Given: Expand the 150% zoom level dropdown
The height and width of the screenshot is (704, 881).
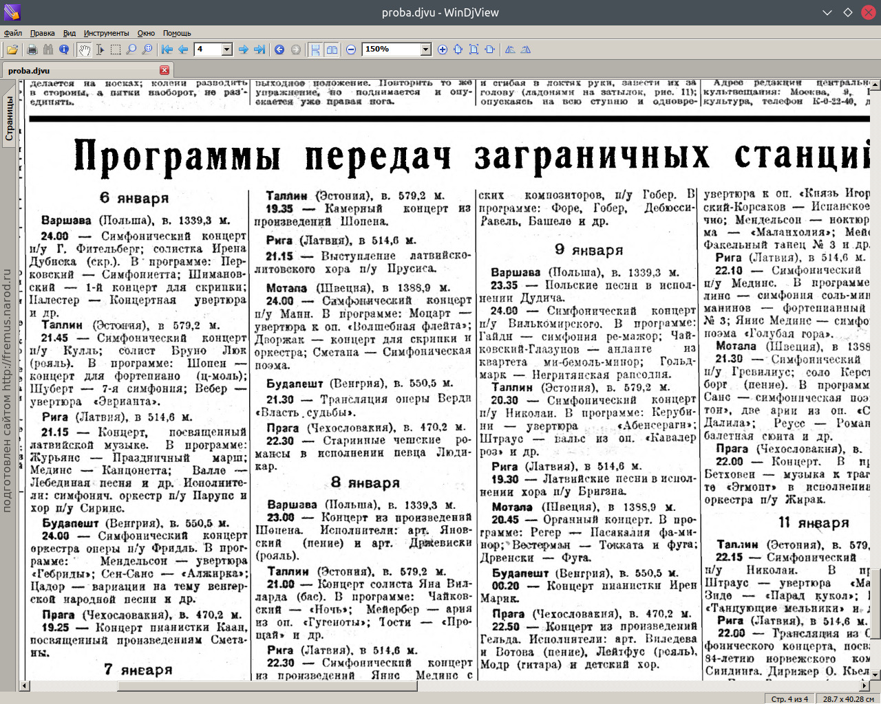Looking at the screenshot, I should coord(425,49).
